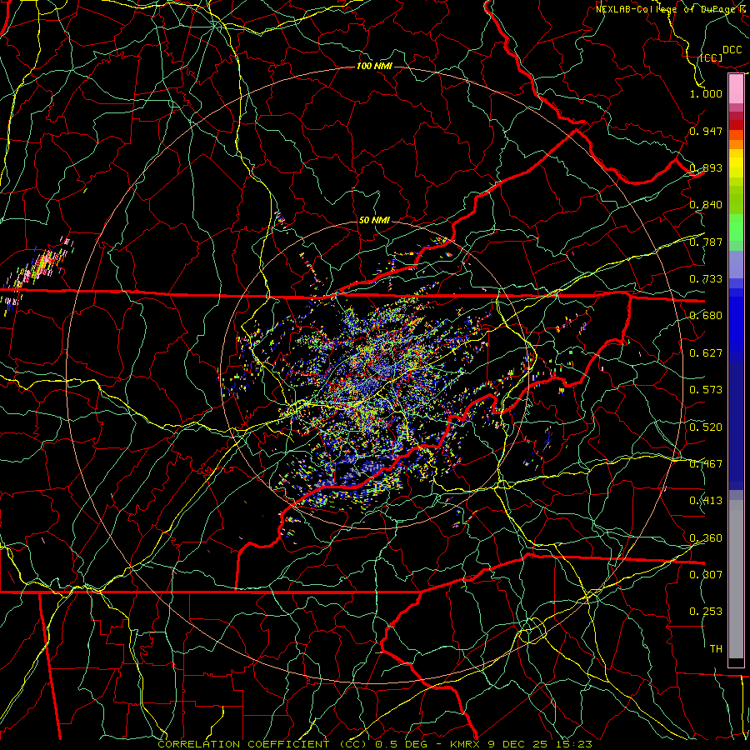The image size is (750, 750).
Task: Click the TH threshold label
Action: click(x=716, y=649)
